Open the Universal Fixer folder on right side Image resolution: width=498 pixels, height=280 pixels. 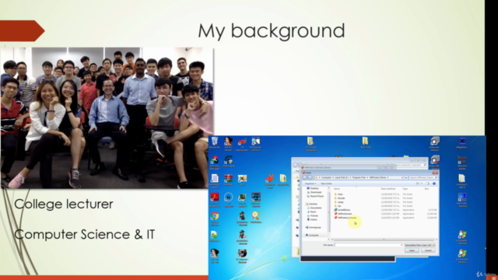(x=462, y=181)
